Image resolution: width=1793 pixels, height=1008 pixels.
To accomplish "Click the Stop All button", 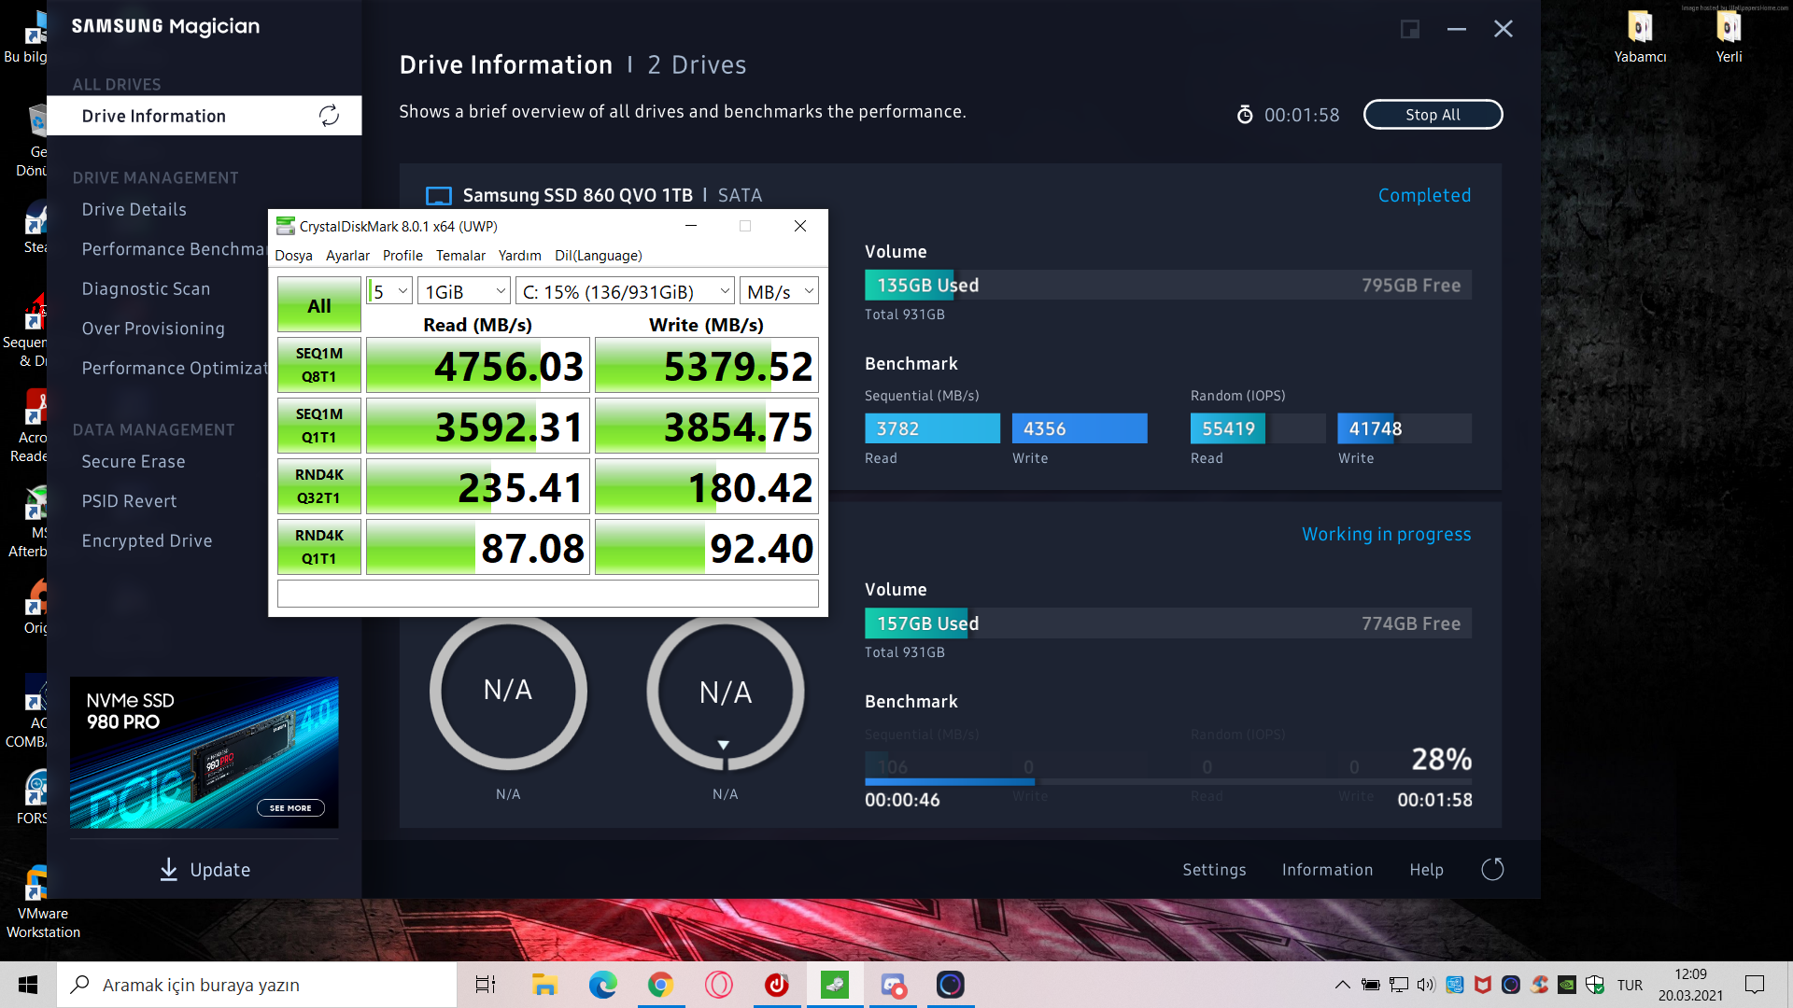I will click(1433, 115).
